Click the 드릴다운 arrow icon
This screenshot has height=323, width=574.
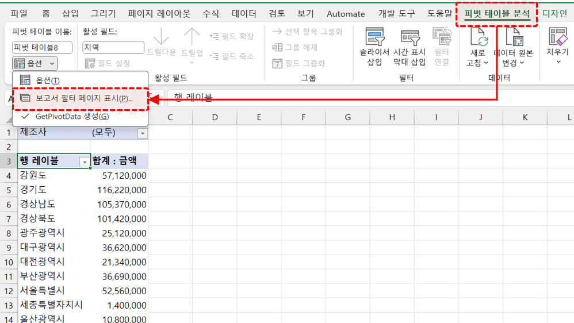point(161,37)
